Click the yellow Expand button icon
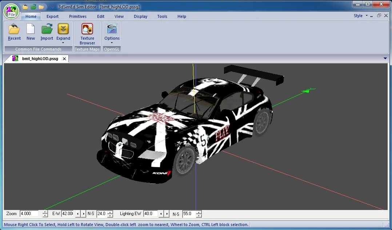 pyautogui.click(x=63, y=29)
